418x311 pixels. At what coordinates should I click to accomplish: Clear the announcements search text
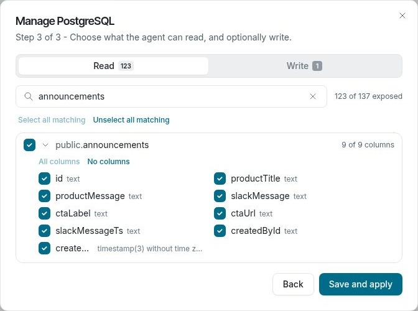pos(313,96)
